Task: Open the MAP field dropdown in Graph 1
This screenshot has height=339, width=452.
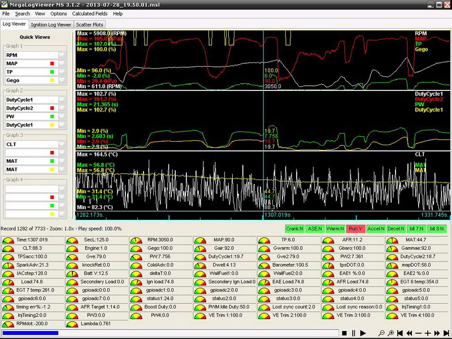Action: (x=62, y=64)
